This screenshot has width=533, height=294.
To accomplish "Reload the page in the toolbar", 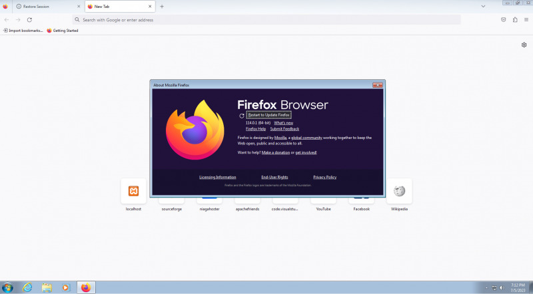I will point(29,20).
